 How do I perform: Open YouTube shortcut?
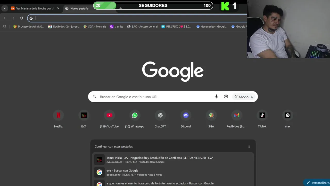(109, 119)
